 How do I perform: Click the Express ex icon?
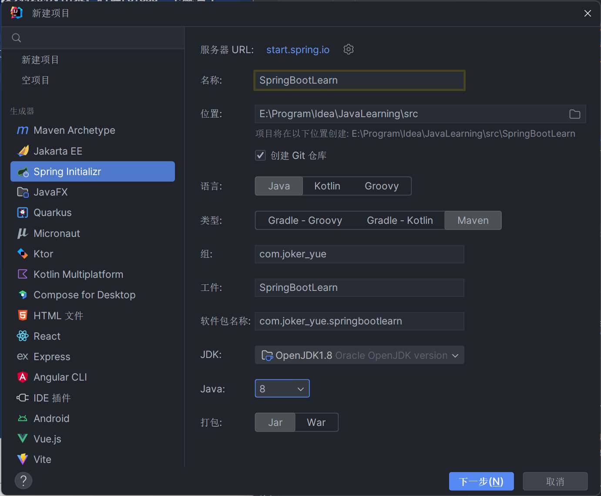pos(23,357)
